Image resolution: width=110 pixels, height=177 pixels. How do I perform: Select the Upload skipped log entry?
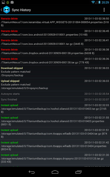55,85
